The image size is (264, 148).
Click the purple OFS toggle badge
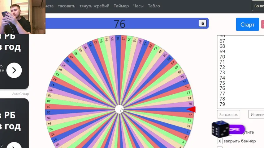click(x=236, y=129)
